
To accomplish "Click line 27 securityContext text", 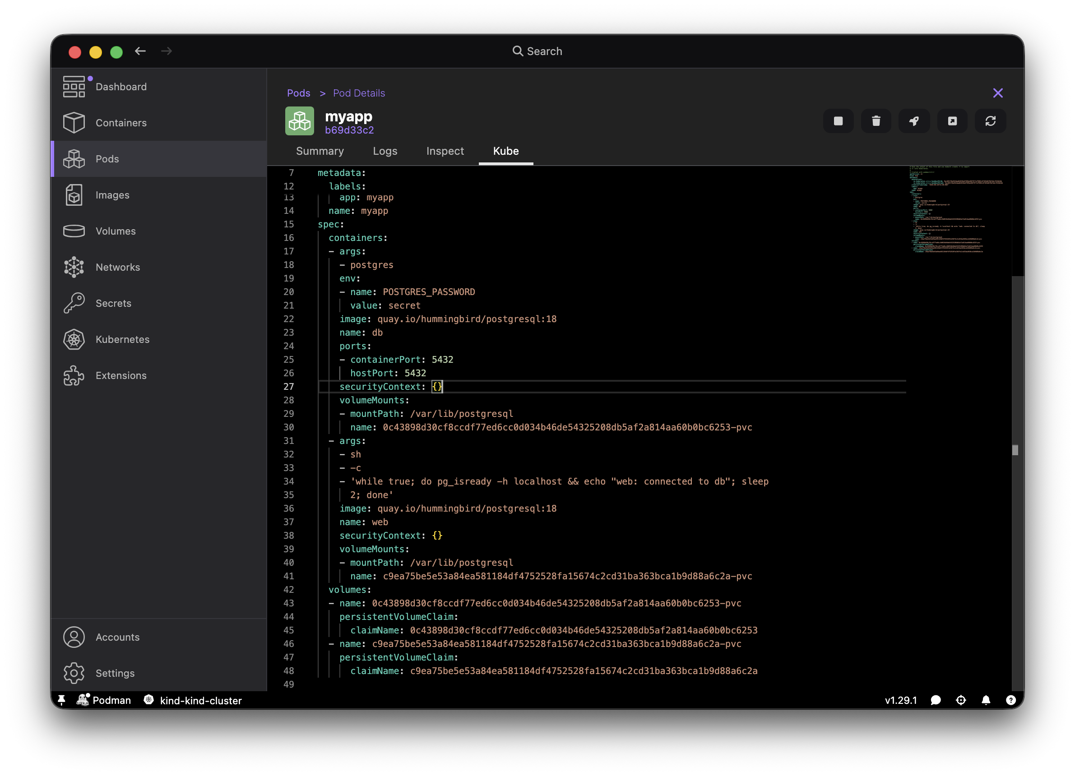I will (x=390, y=387).
